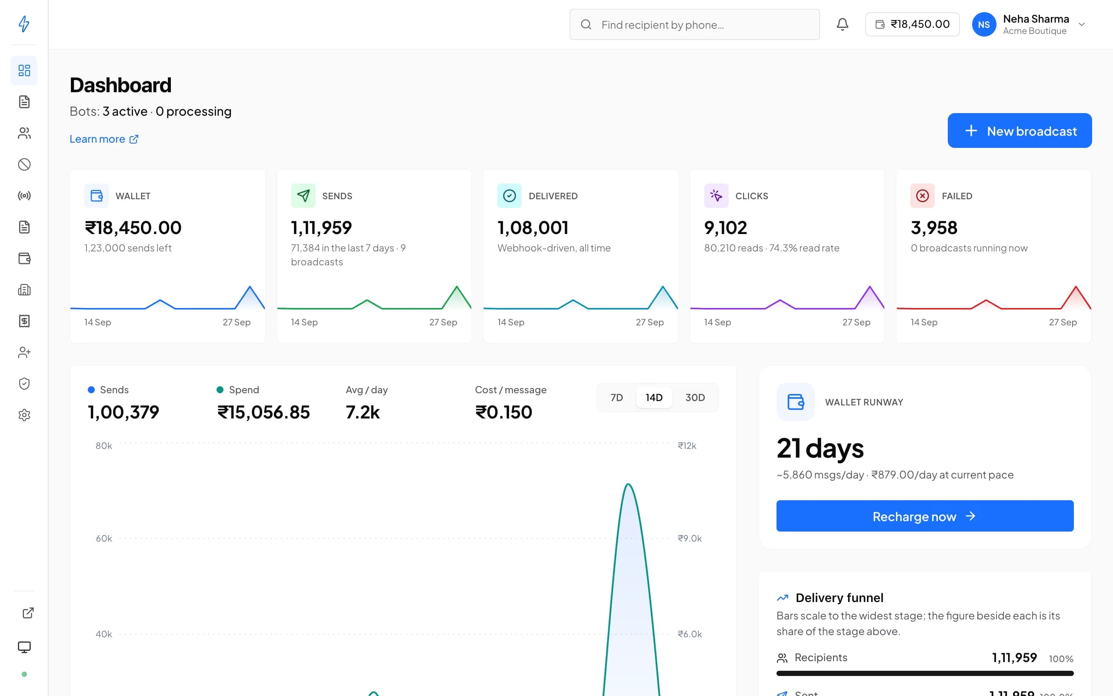Click the external link icon at sidebar bottom
The width and height of the screenshot is (1113, 696).
[x=28, y=612]
